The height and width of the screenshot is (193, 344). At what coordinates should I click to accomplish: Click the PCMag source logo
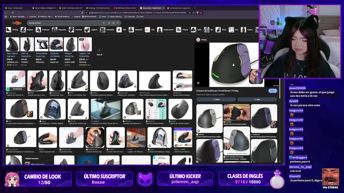[198, 40]
